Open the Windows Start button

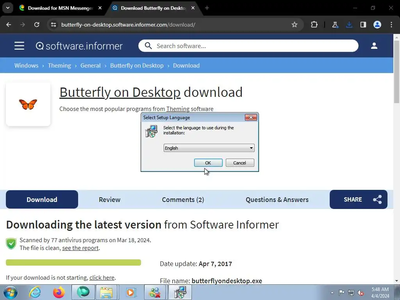click(x=11, y=292)
